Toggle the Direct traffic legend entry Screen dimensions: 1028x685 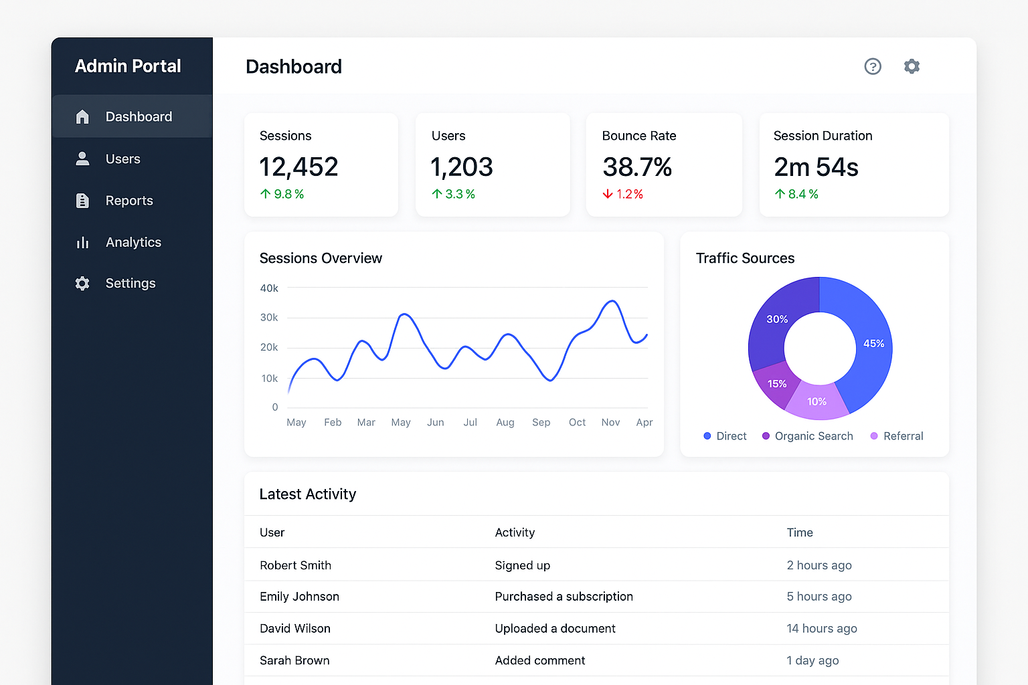(725, 435)
